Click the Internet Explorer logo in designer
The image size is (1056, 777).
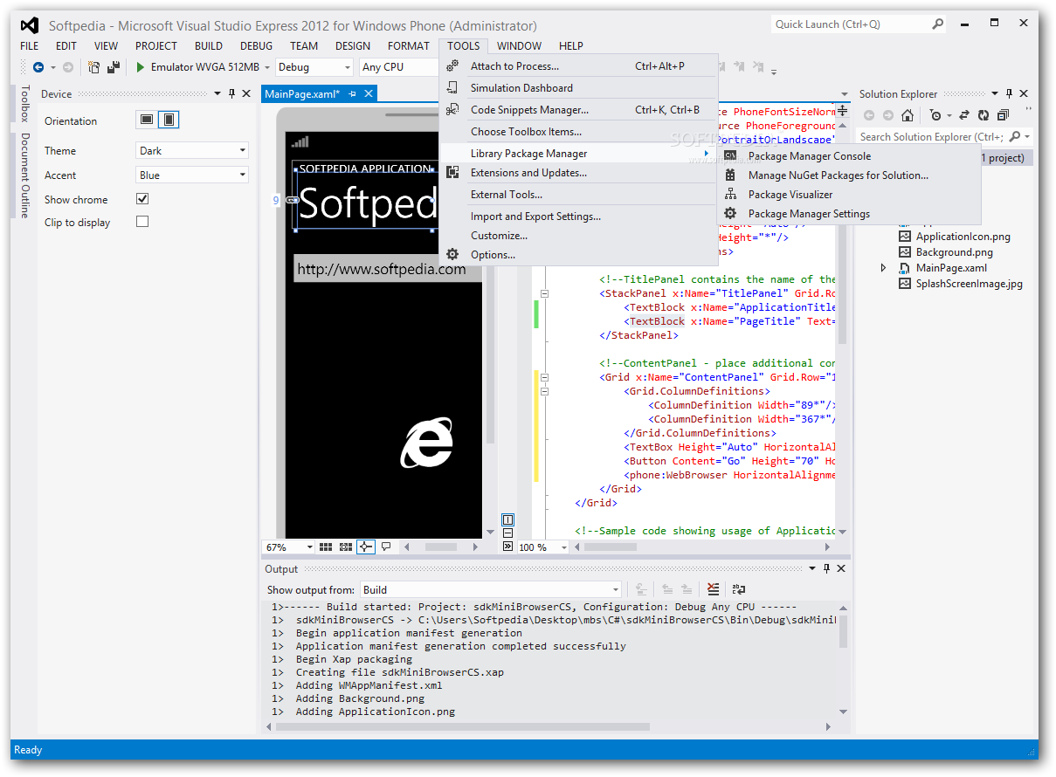(426, 442)
